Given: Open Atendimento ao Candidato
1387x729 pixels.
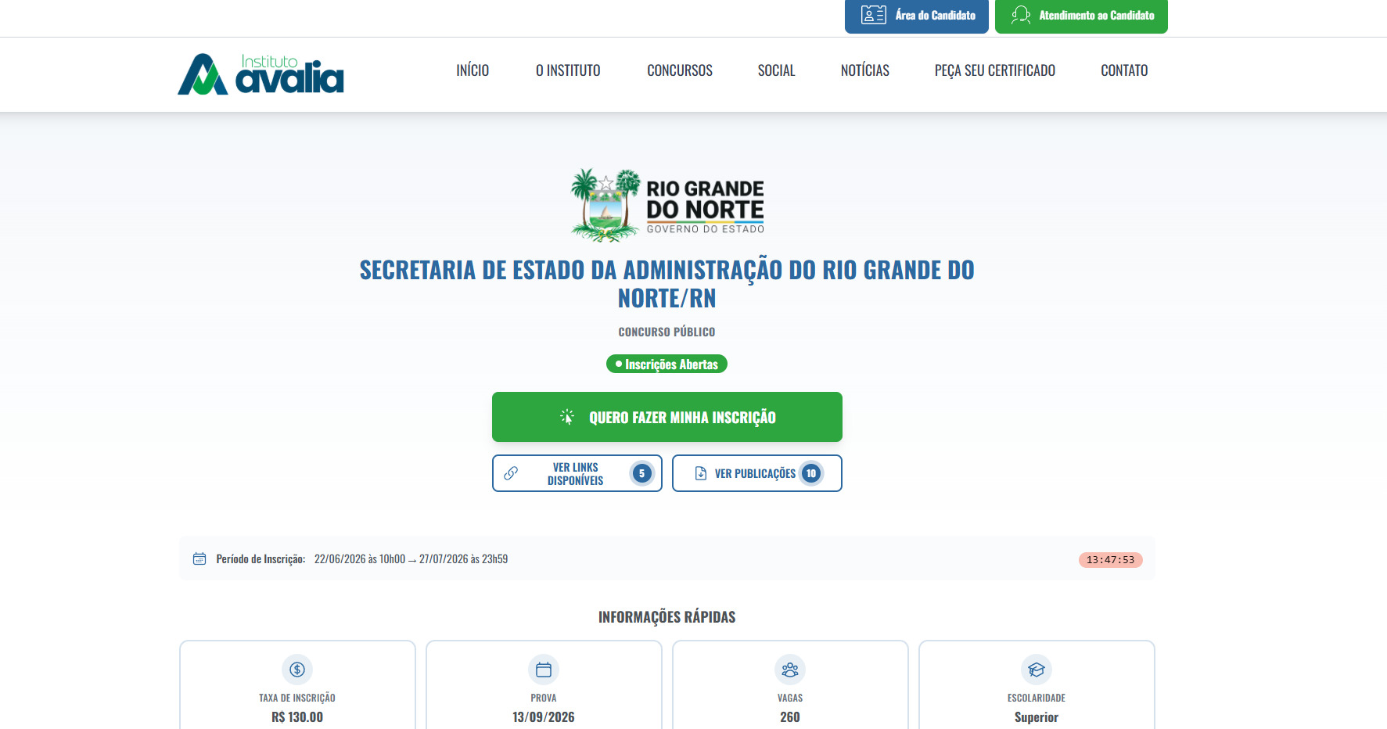Looking at the screenshot, I should coord(1081,16).
